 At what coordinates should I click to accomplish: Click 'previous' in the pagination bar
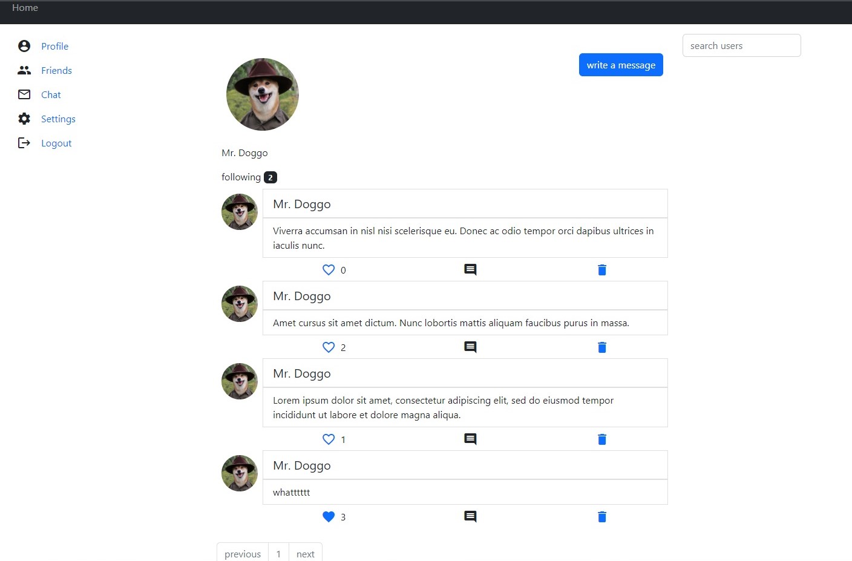[x=242, y=553]
